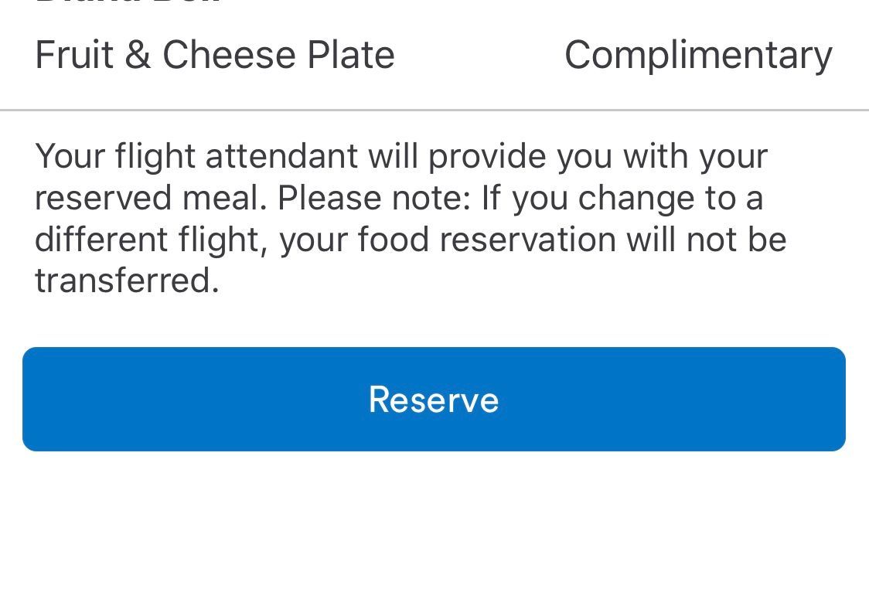Click the word 'transferred.' in the notice

127,281
